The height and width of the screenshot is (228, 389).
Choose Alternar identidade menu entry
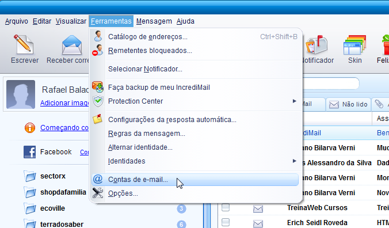point(195,147)
